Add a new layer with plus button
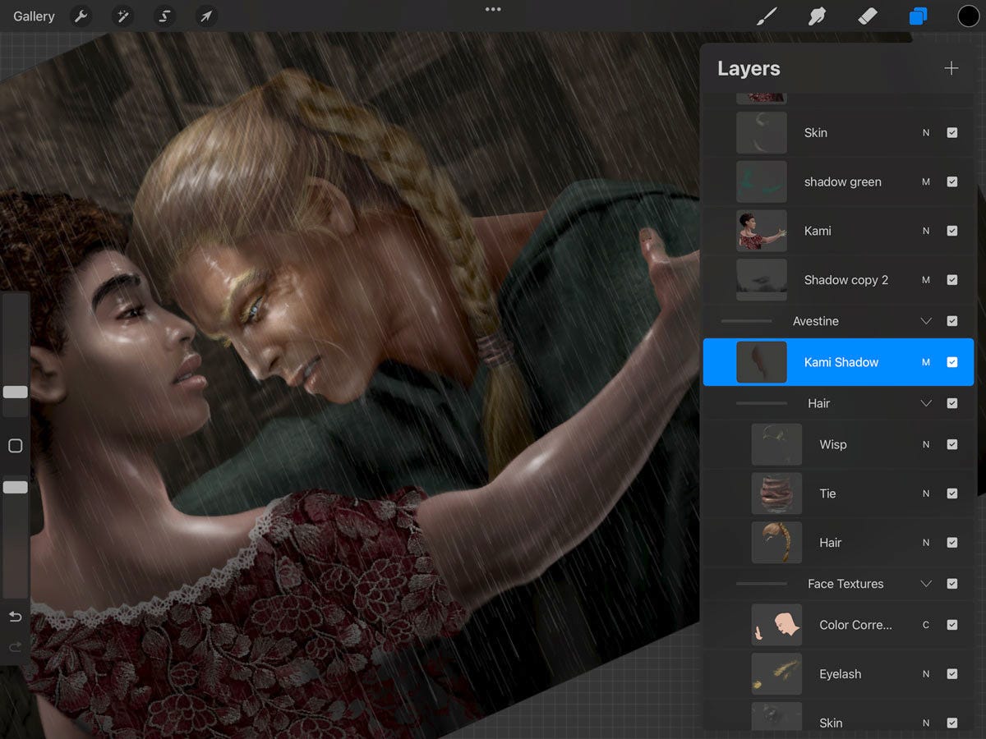Viewport: 986px width, 739px height. (951, 68)
